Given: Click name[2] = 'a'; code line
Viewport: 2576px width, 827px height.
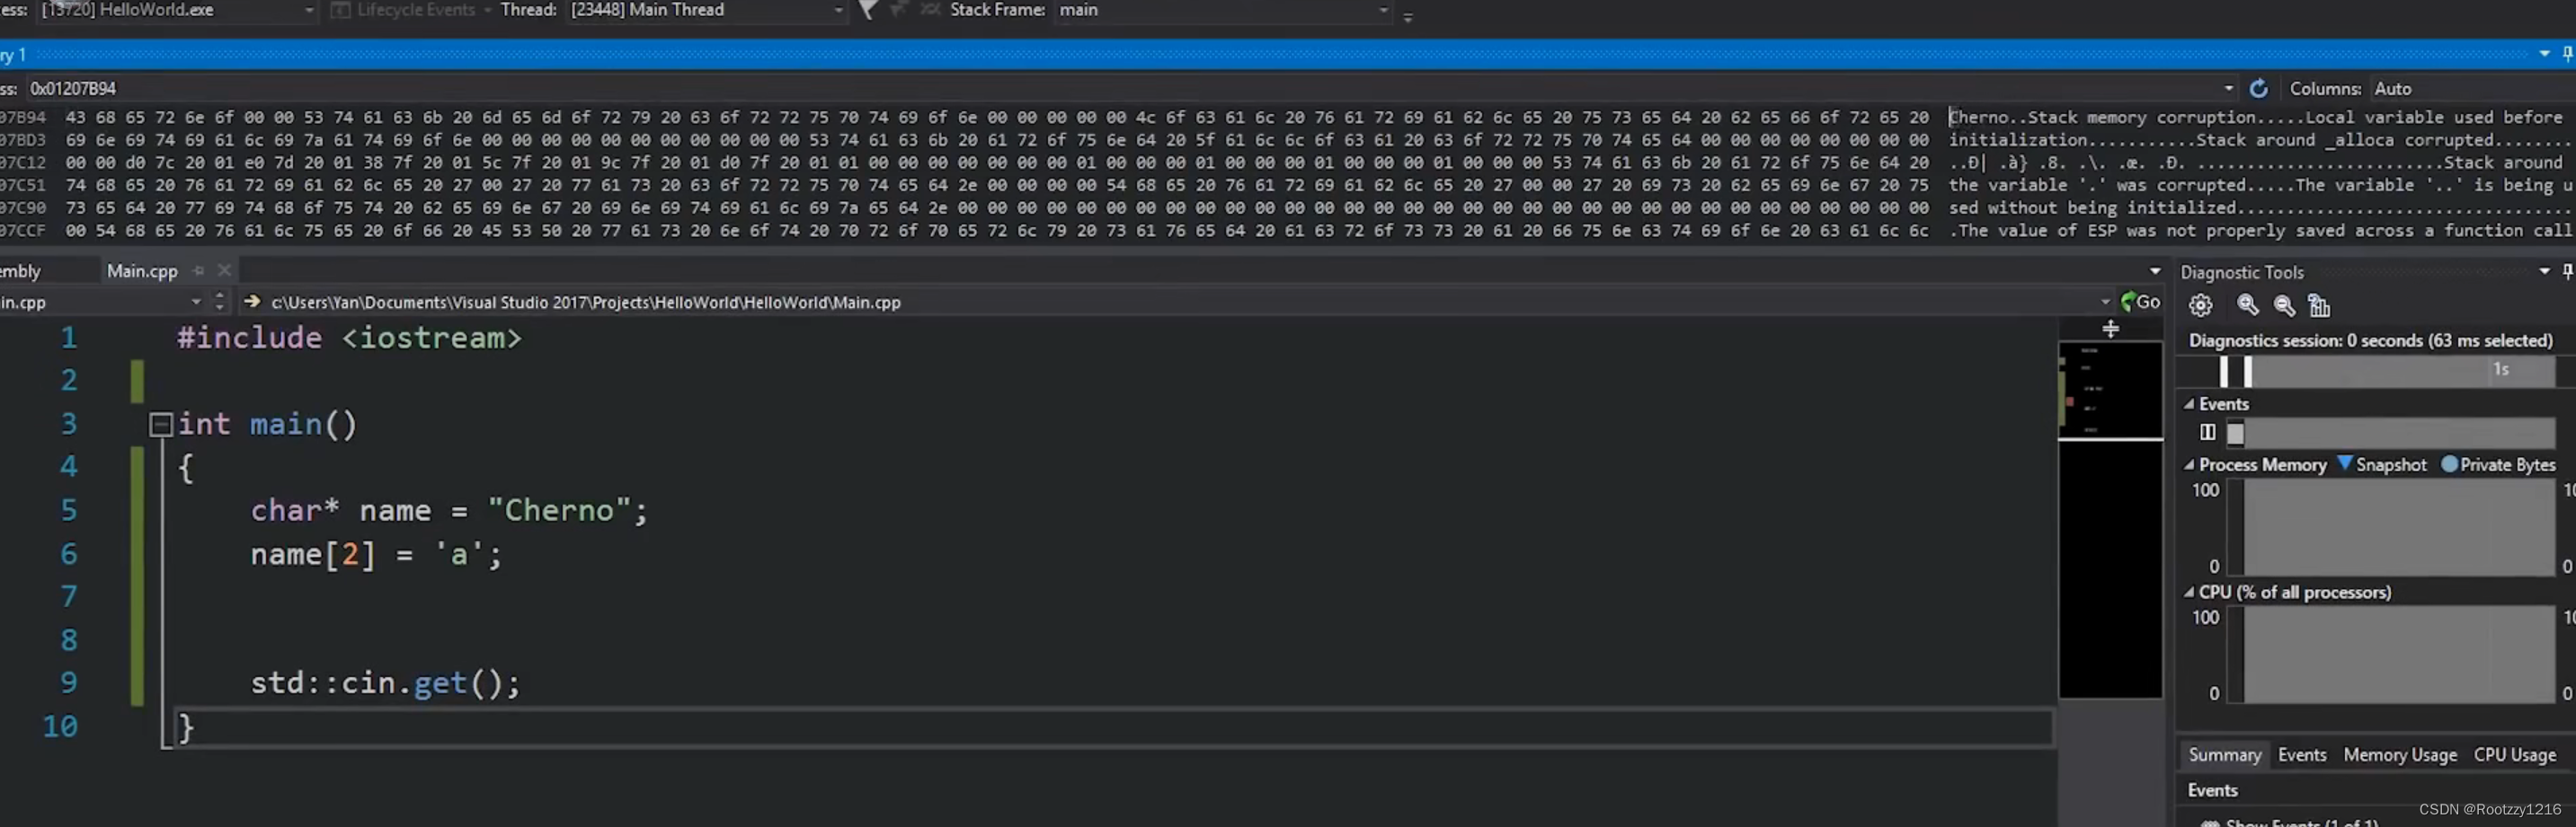Looking at the screenshot, I should click(376, 555).
